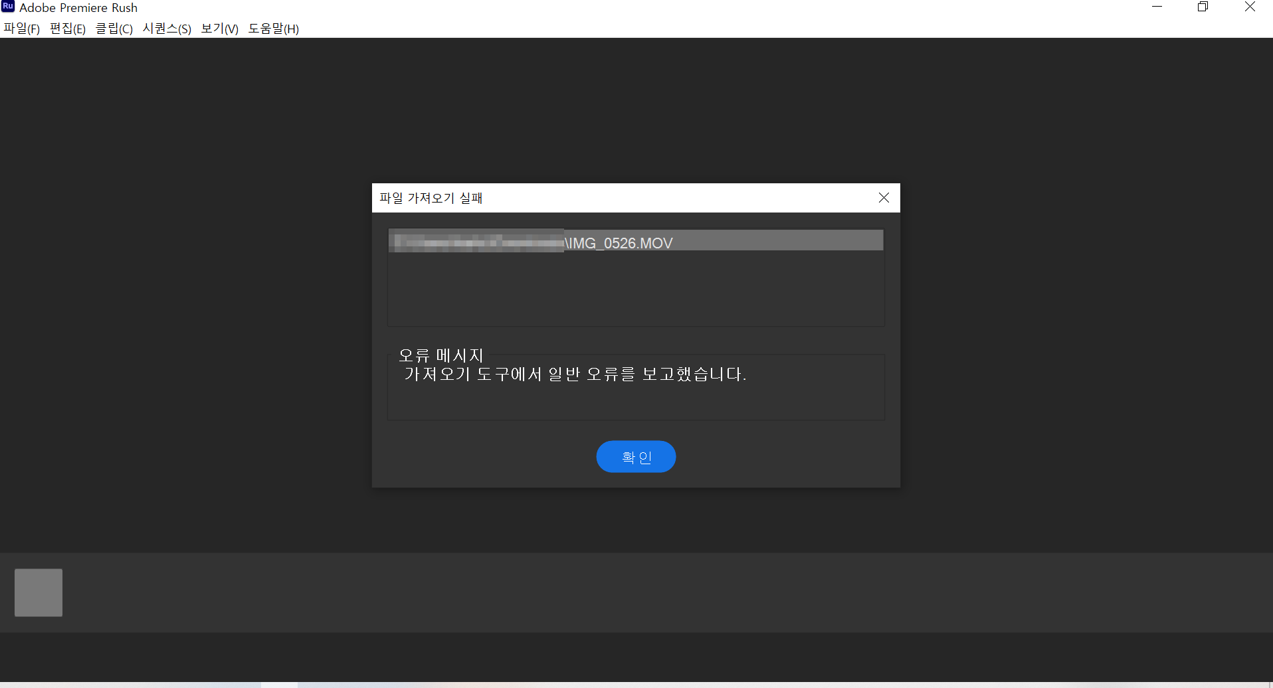Select the IMG_0526.MOV entry in the failed list
The width and height of the screenshot is (1273, 688).
(619, 242)
